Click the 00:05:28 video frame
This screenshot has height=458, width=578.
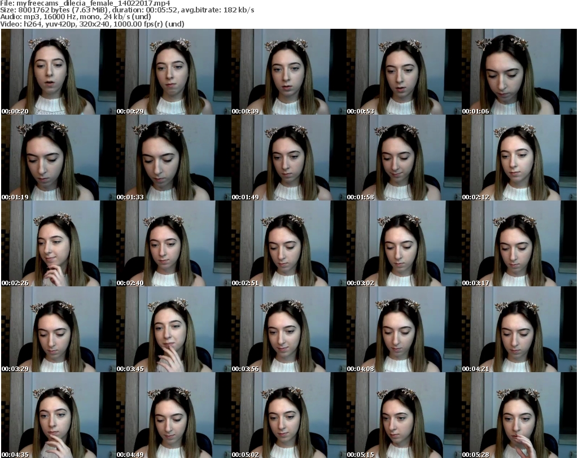[x=519, y=415]
